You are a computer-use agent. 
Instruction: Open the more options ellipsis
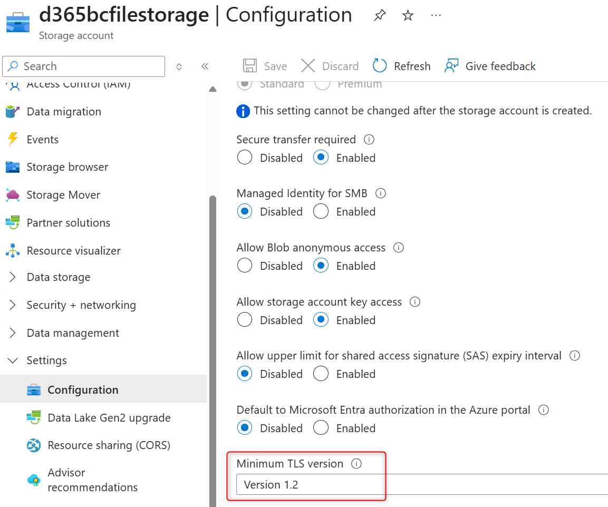[x=436, y=15]
